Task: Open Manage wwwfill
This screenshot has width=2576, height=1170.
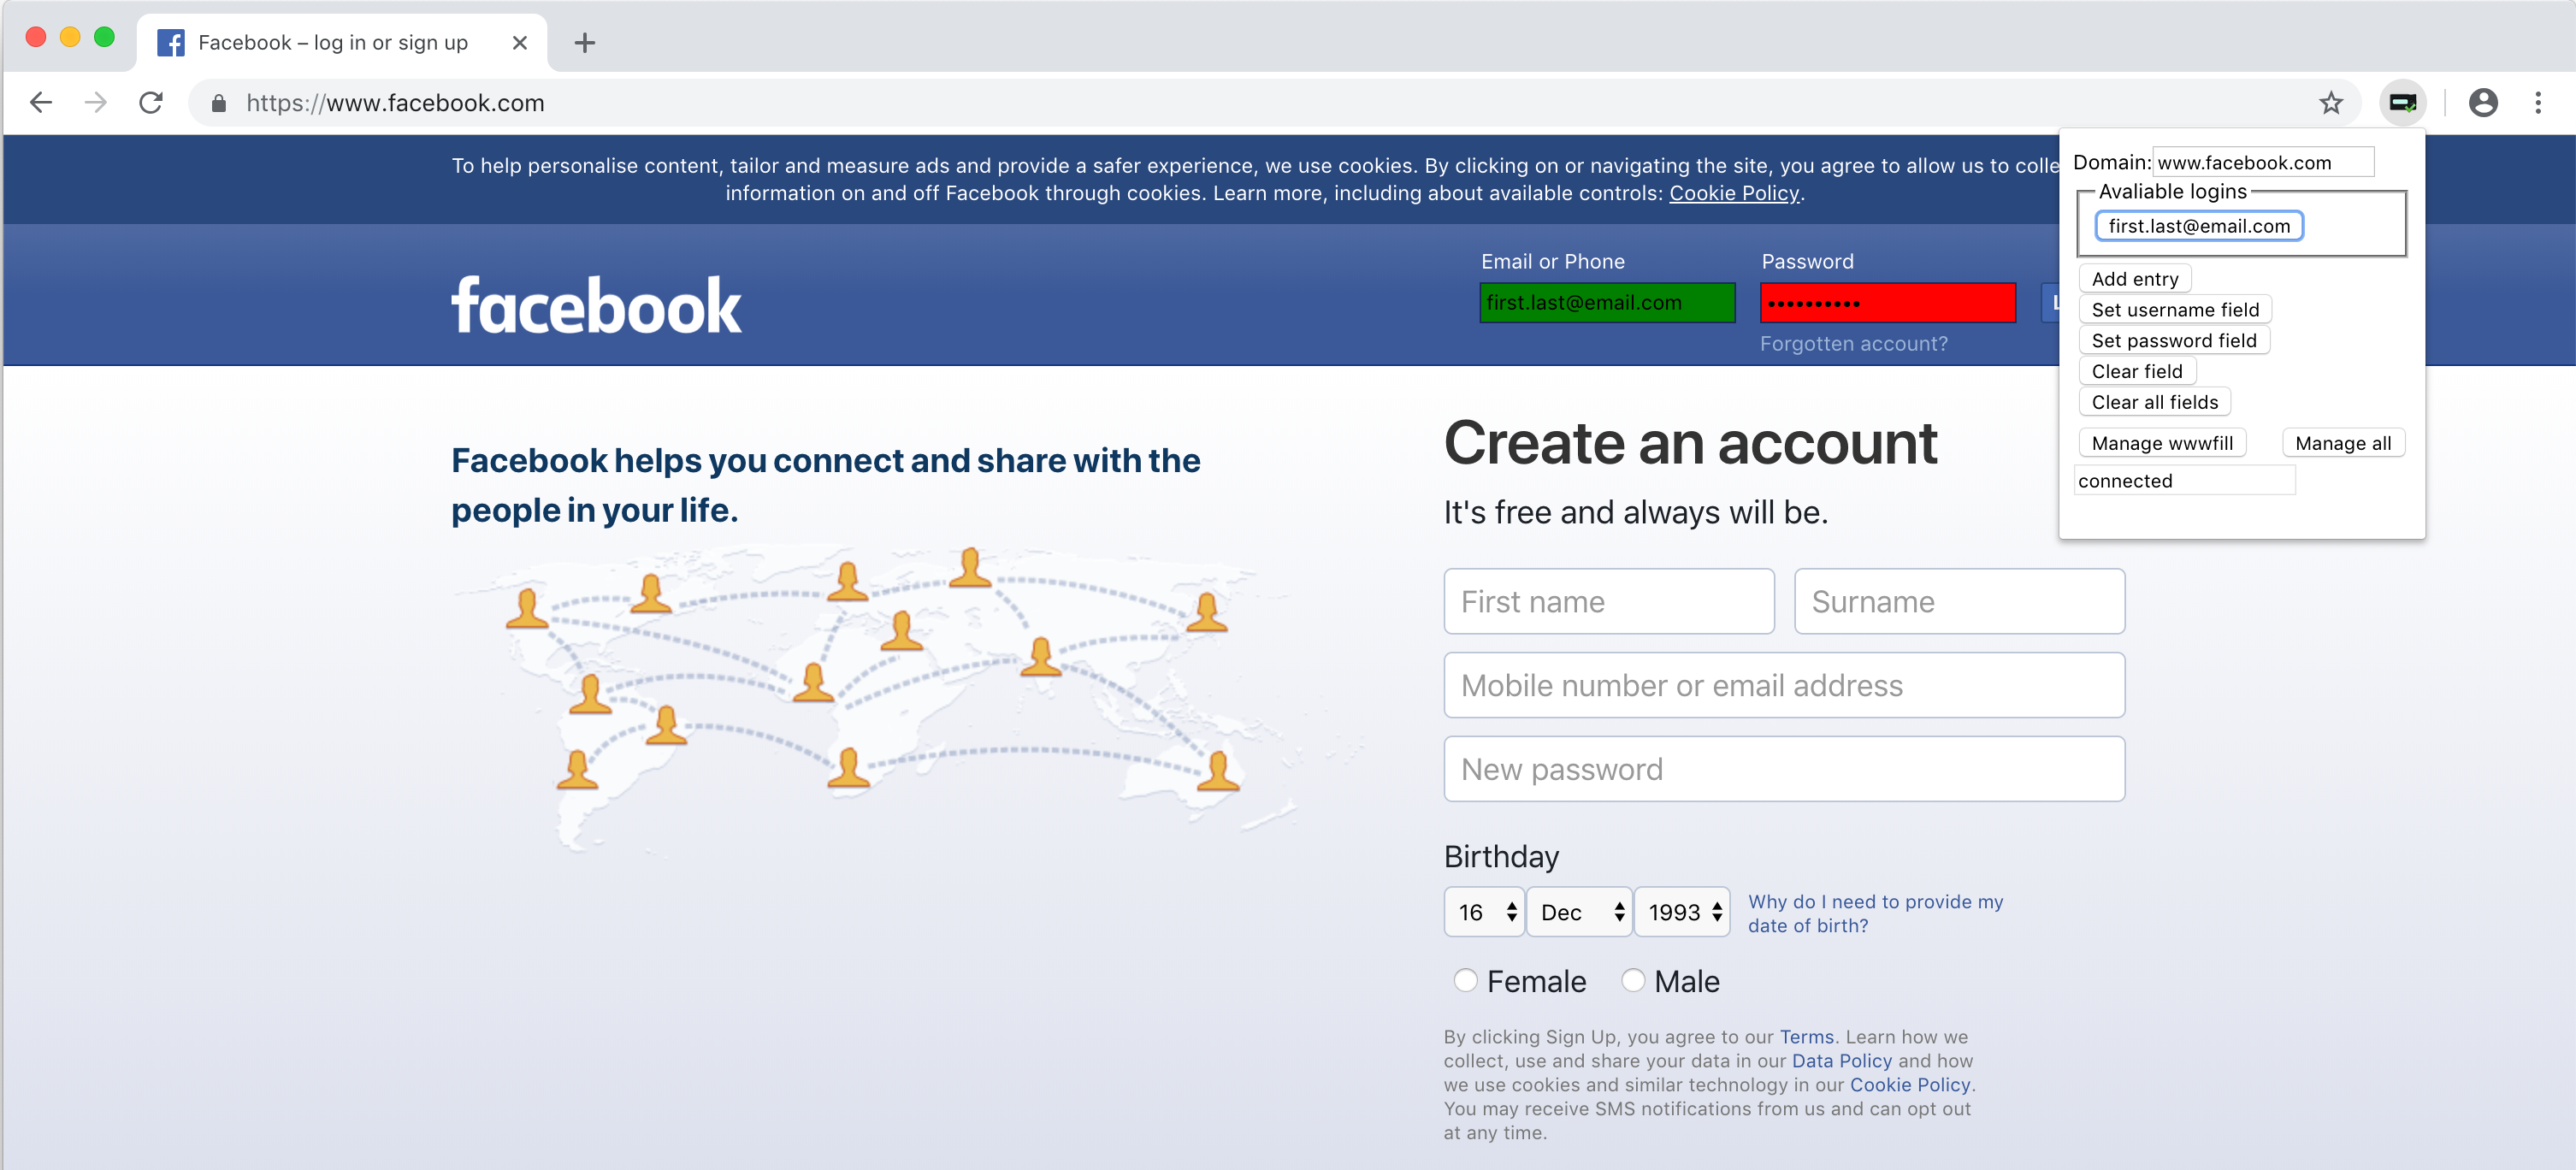Action: click(x=2162, y=443)
